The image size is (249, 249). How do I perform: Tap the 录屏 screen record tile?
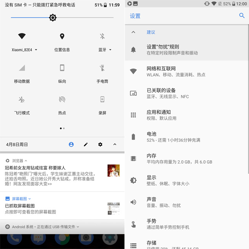coord(102,100)
